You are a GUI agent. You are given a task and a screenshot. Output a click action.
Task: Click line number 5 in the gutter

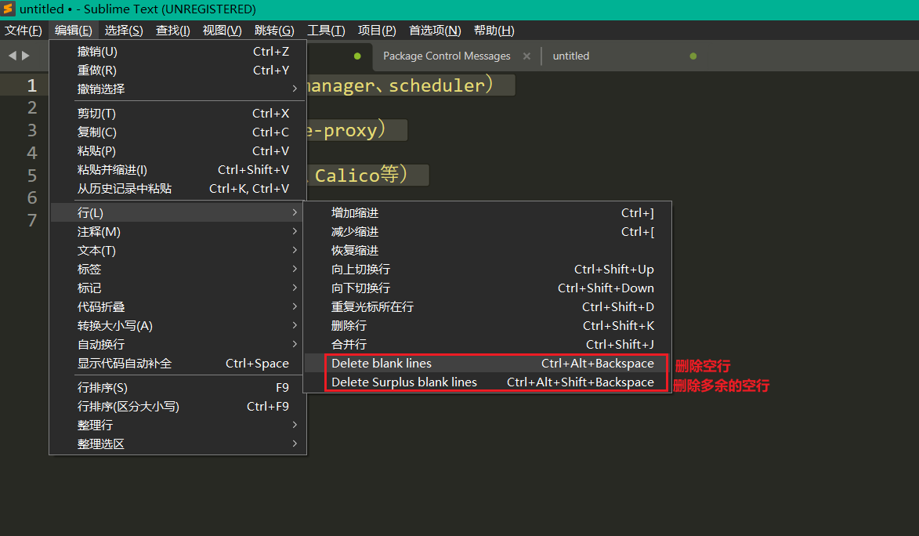(x=32, y=176)
